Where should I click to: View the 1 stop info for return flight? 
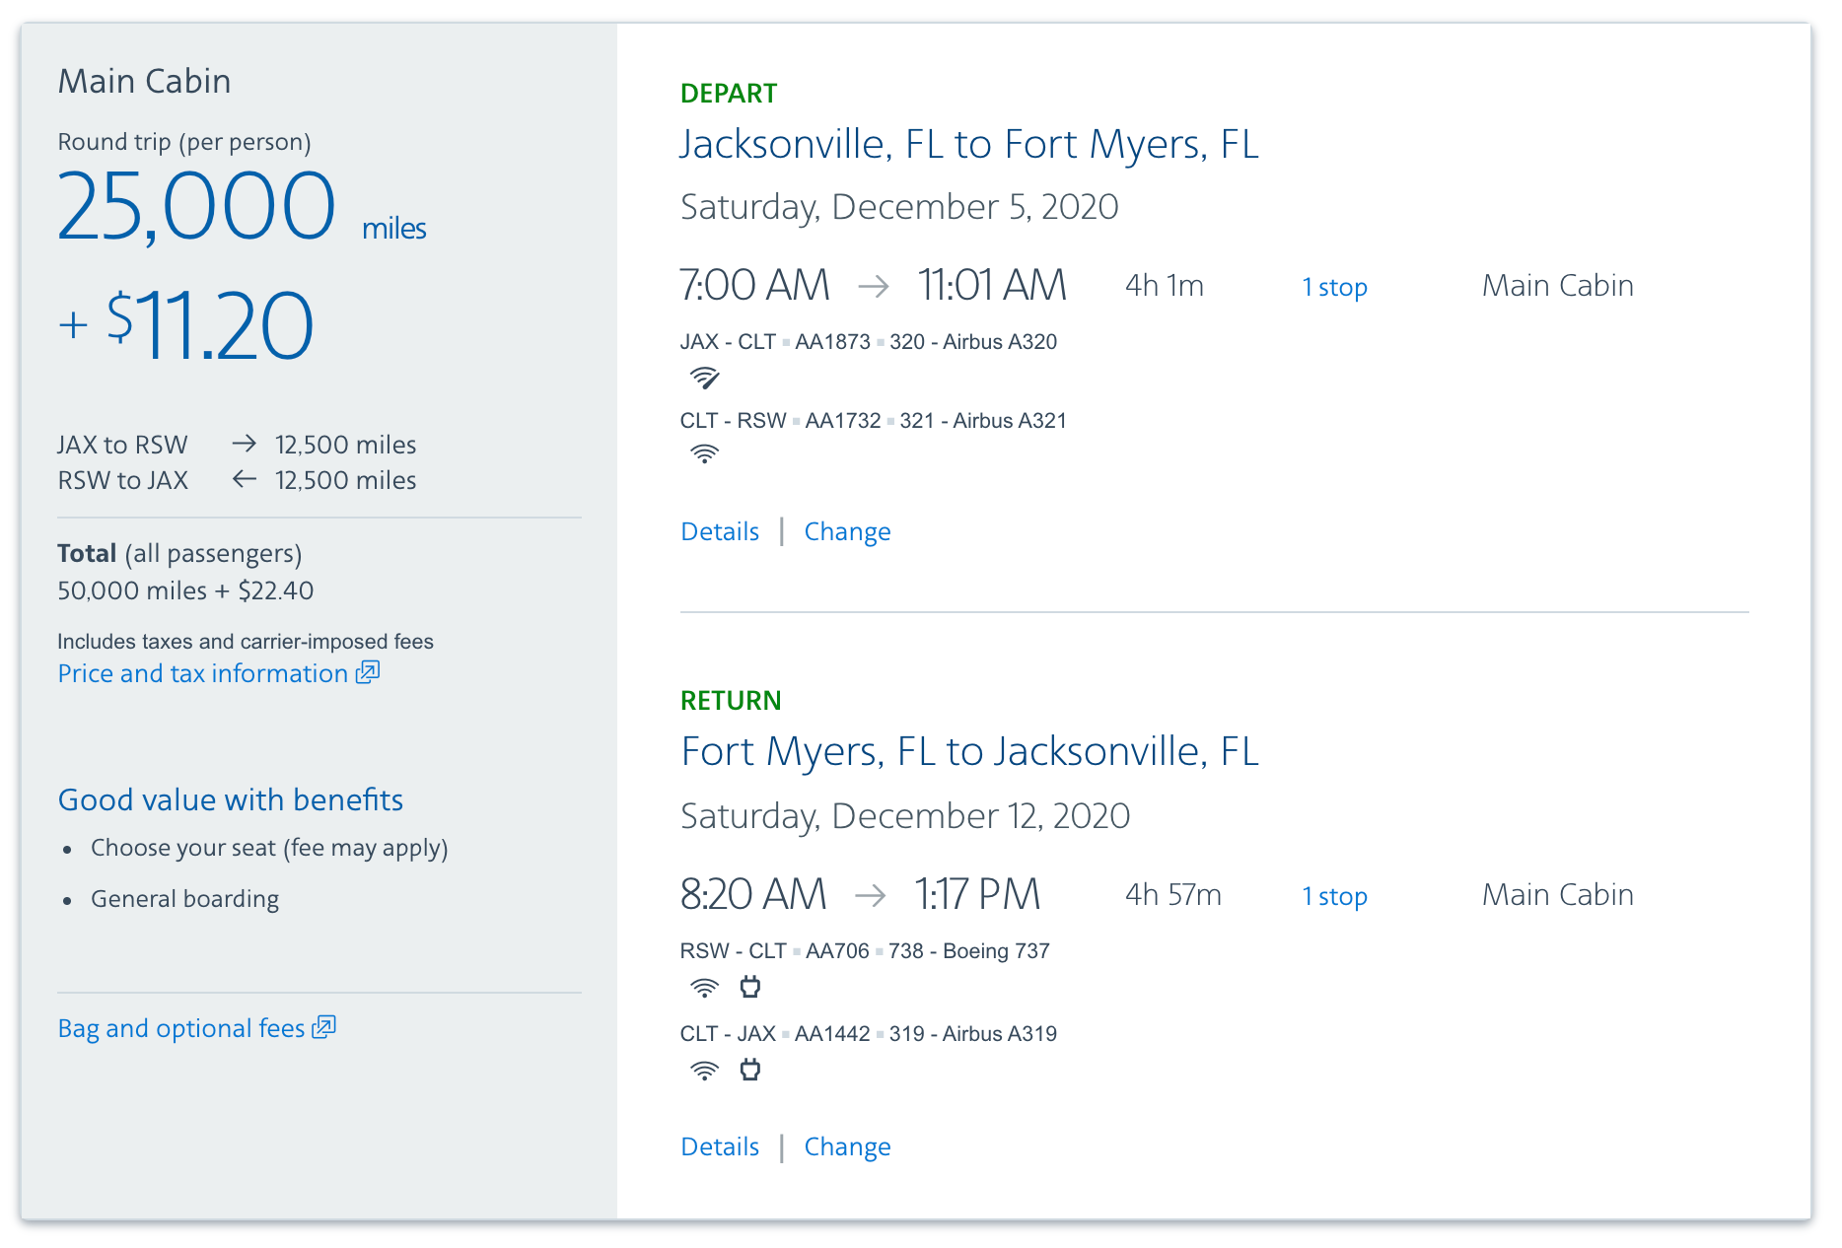coord(1334,896)
